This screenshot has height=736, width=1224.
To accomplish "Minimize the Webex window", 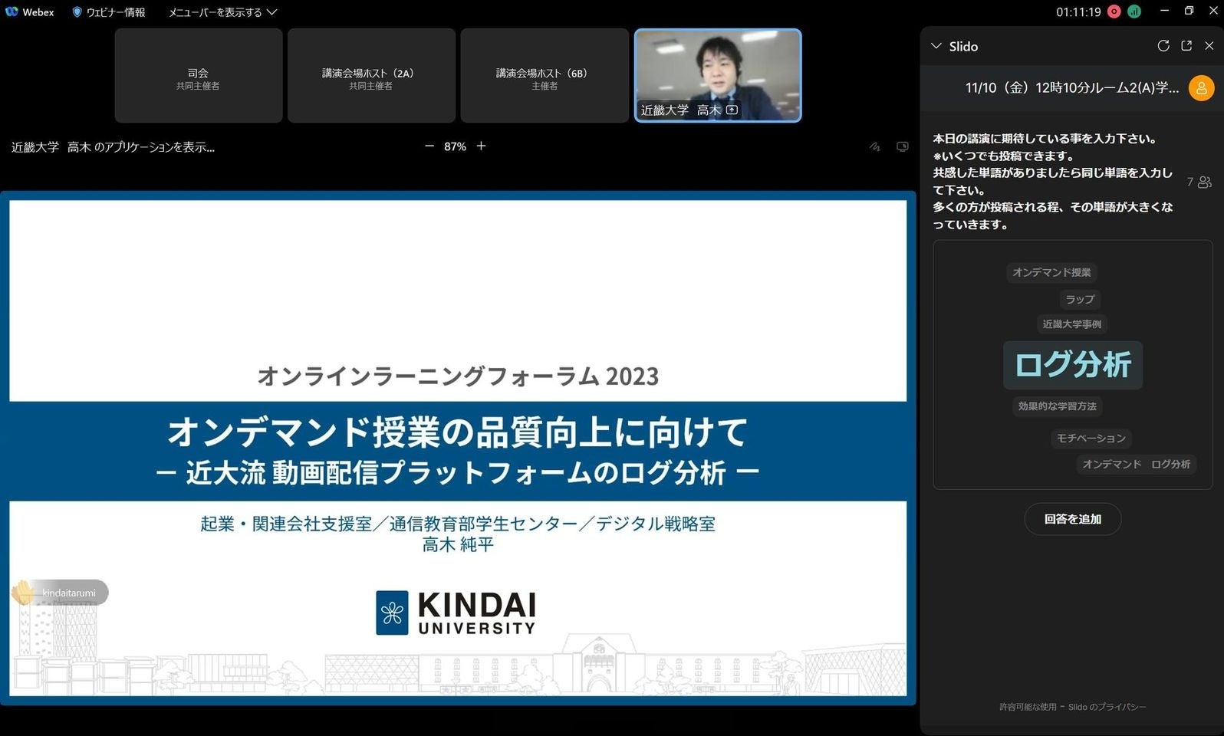I will coord(1165,11).
